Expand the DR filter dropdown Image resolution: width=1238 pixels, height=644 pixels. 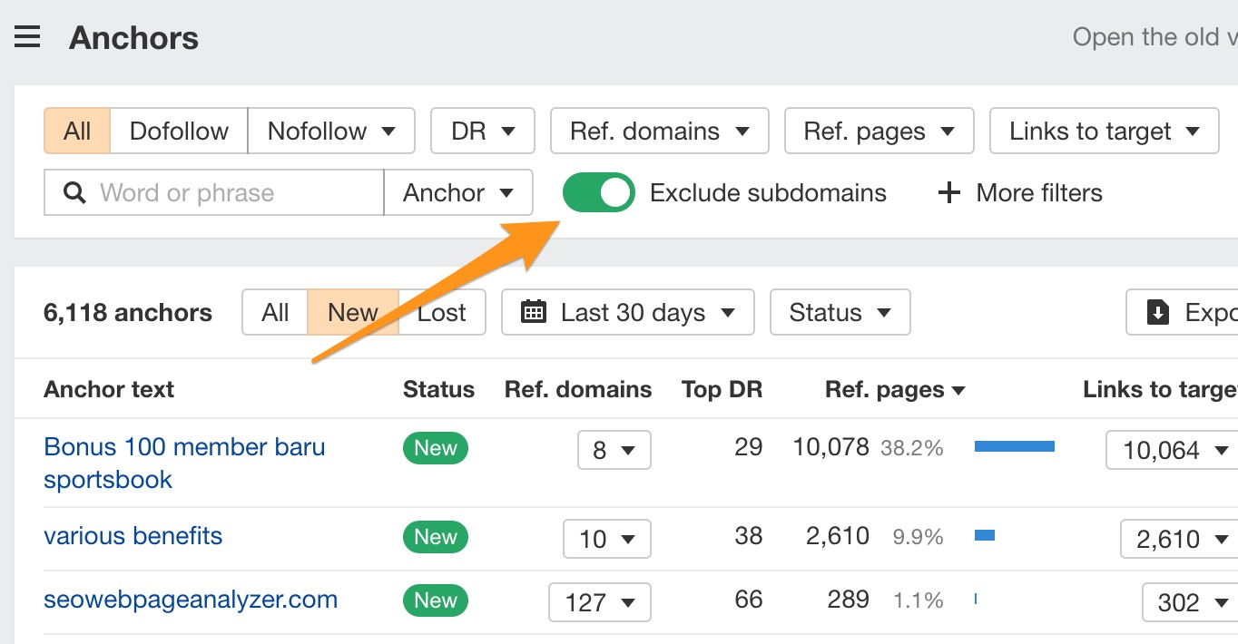tap(483, 132)
